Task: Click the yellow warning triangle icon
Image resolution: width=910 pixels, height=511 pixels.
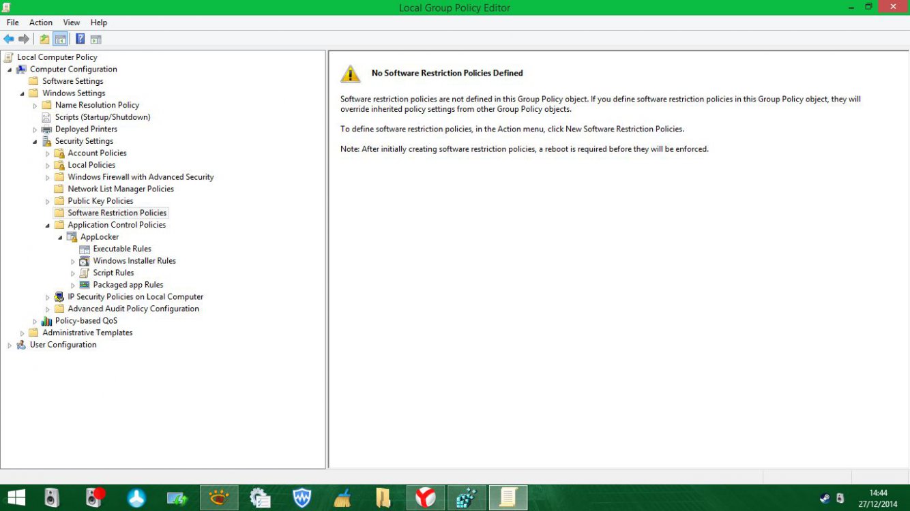Action: tap(350, 74)
